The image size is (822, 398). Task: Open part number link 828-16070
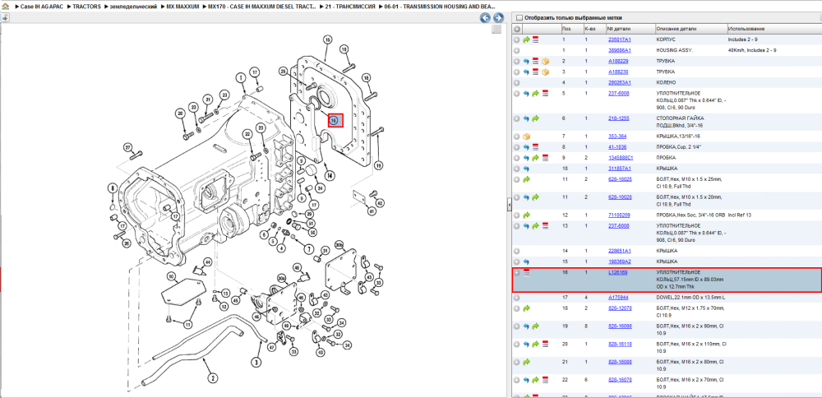click(619, 380)
